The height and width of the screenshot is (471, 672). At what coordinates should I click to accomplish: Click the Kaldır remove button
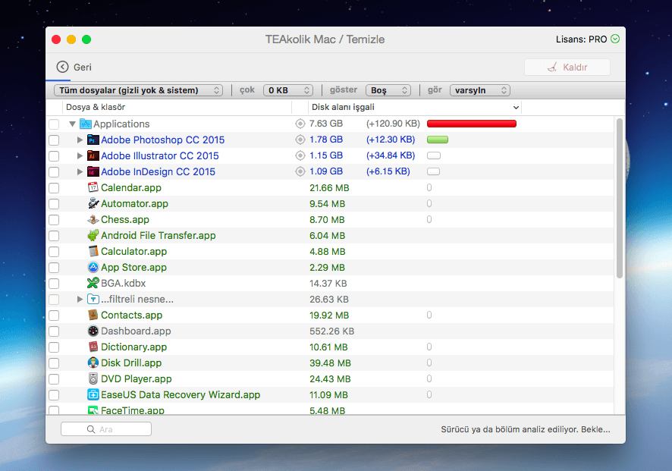click(567, 68)
